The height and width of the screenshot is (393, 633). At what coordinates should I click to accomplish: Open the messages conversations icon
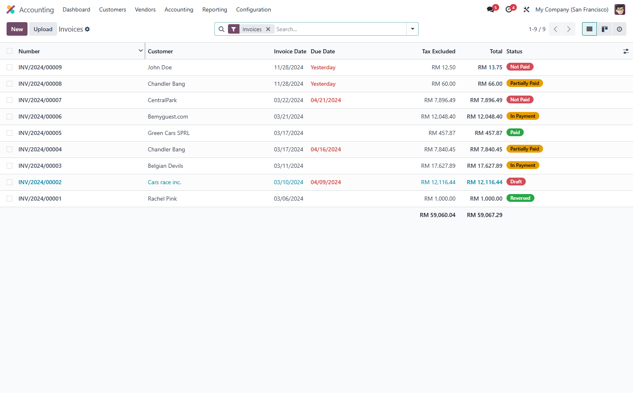click(491, 9)
